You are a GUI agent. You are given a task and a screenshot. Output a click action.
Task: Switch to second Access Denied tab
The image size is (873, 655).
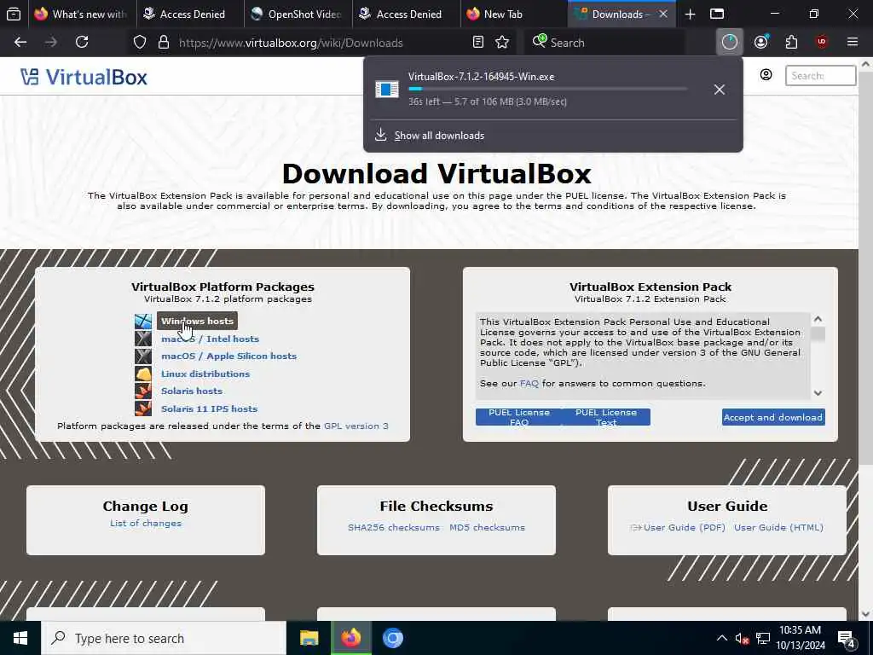407,14
